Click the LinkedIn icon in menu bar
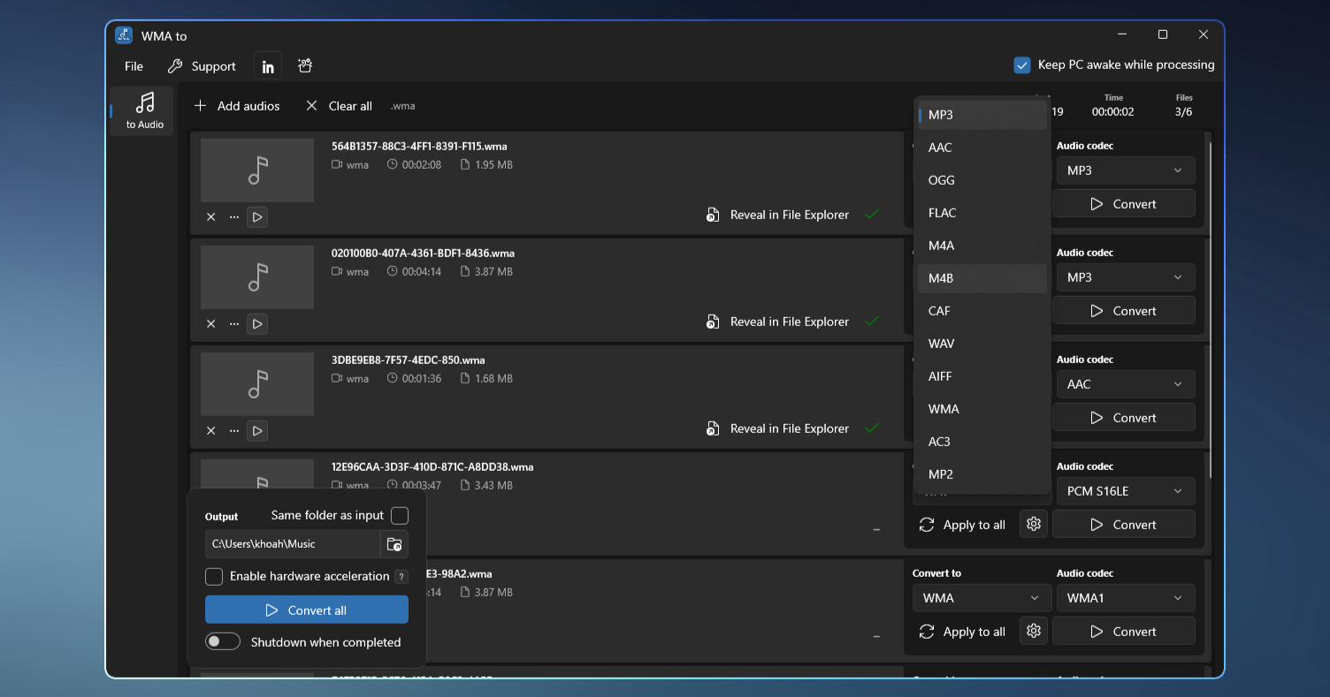Screen dimensions: 1330x697 [x=267, y=66]
